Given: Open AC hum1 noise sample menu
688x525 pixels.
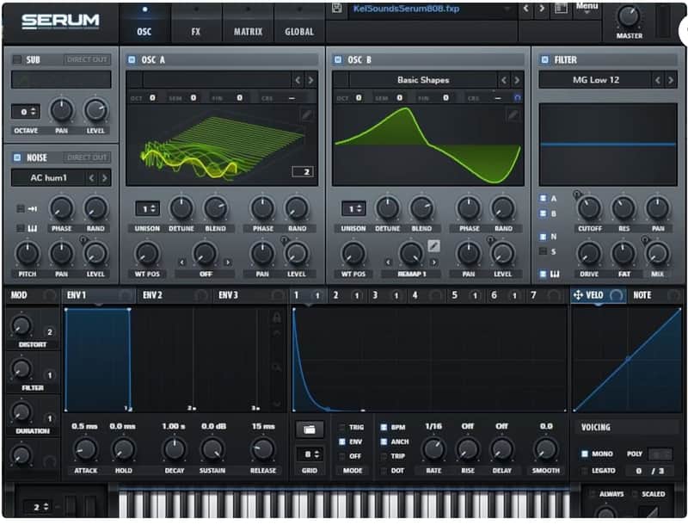Looking at the screenshot, I should [x=49, y=178].
